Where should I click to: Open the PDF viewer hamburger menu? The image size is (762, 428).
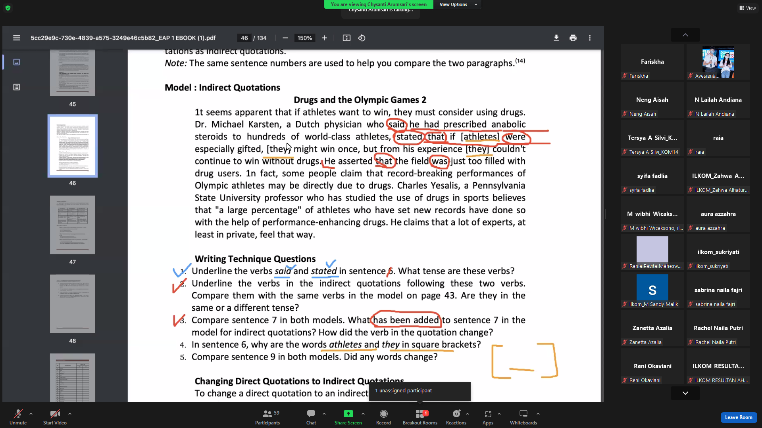pyautogui.click(x=16, y=38)
